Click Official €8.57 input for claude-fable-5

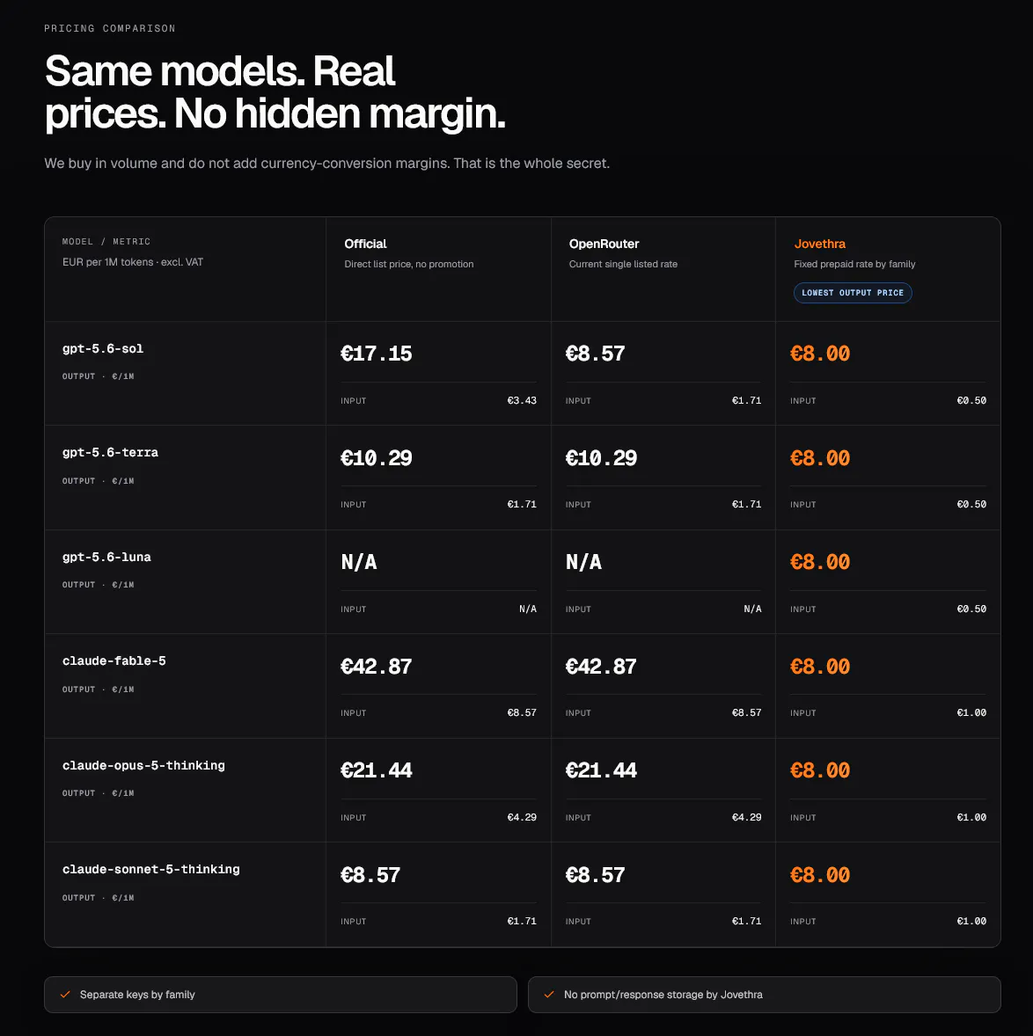click(x=522, y=713)
